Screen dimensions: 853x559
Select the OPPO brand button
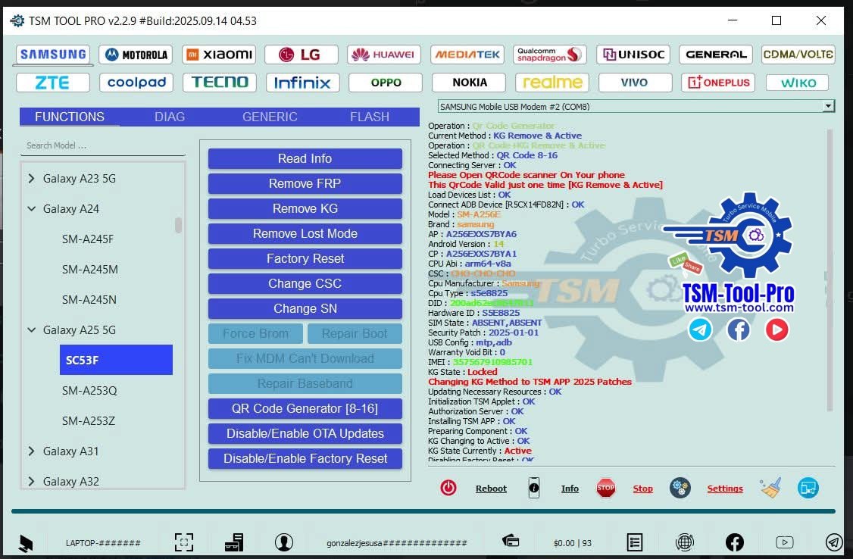coord(386,83)
